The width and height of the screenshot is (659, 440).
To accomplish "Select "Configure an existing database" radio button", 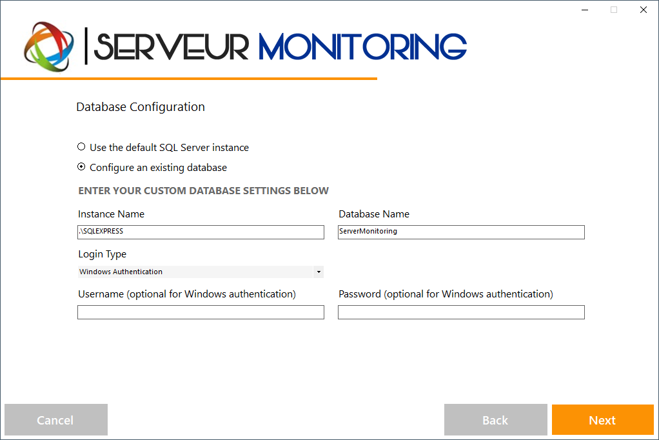I will click(x=81, y=167).
